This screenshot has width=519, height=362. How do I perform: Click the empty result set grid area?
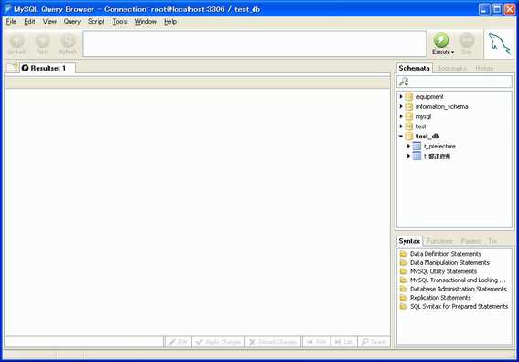coord(198,213)
